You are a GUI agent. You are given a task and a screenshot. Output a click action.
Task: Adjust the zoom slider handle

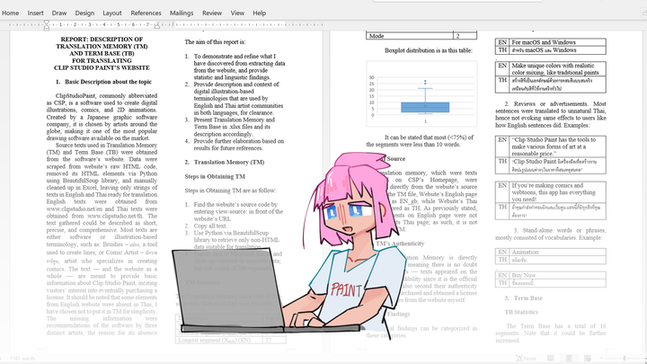coord(625,359)
